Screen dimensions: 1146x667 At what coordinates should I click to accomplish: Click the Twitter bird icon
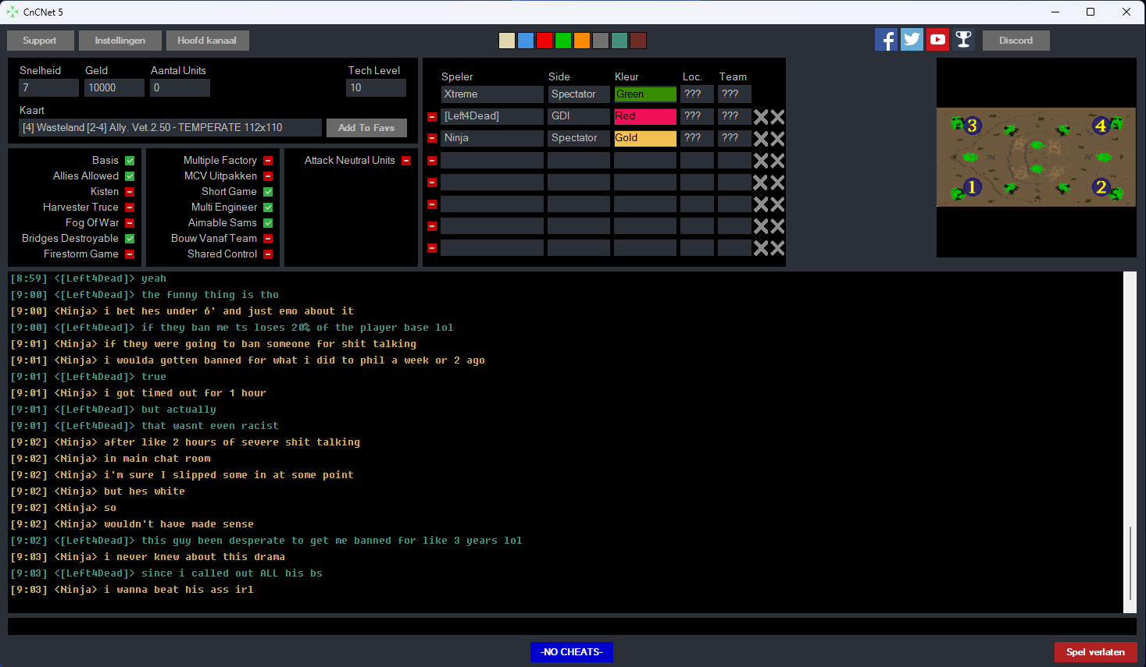coord(912,40)
